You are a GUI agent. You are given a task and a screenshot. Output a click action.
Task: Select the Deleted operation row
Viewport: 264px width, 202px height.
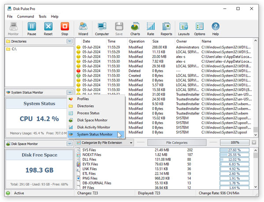tap(164, 71)
